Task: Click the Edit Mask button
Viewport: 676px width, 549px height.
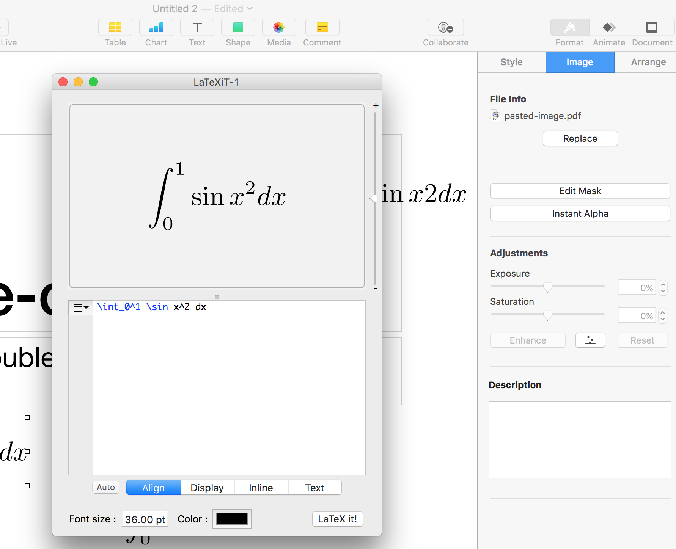Action: point(580,191)
